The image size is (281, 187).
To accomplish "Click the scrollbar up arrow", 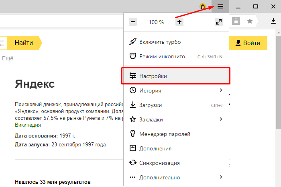I will coord(279,33).
